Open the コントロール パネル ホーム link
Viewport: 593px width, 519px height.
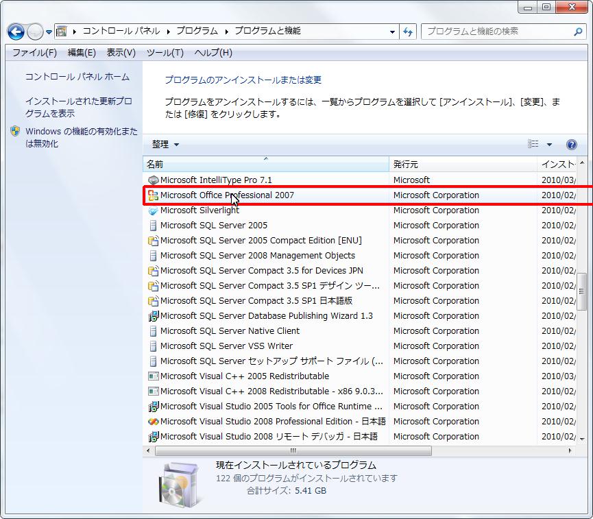point(77,77)
